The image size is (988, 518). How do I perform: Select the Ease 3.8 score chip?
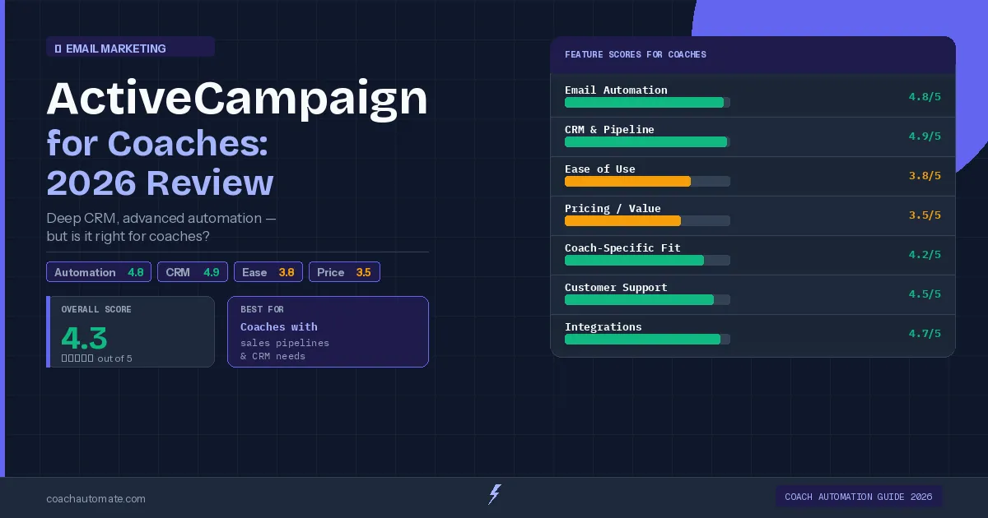pos(268,272)
